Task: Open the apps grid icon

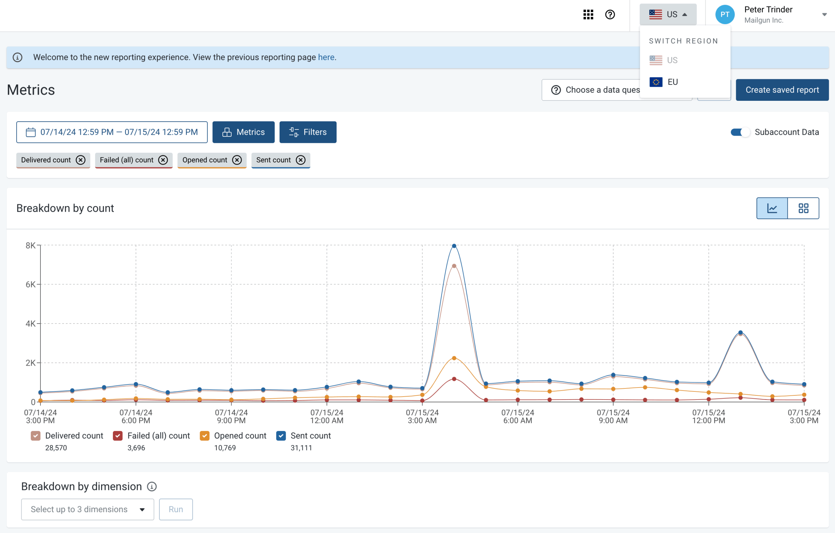Action: (x=588, y=15)
